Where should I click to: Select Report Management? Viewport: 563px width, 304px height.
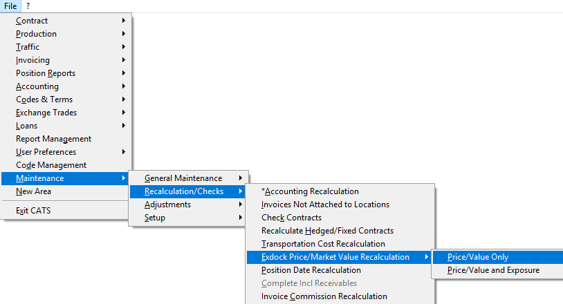[66, 139]
